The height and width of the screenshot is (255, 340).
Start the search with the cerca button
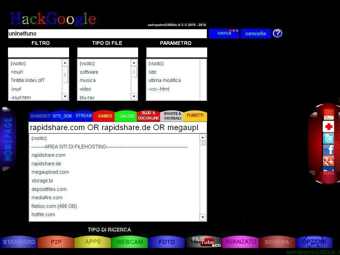pos(224,34)
